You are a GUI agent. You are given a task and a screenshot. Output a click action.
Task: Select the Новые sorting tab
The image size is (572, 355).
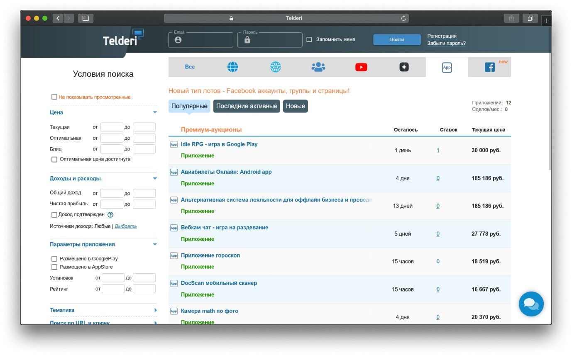[296, 106]
